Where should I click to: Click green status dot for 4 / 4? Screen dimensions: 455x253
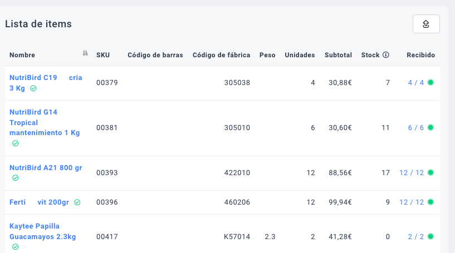(430, 83)
